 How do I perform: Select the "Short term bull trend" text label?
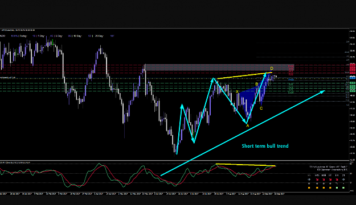265,146
